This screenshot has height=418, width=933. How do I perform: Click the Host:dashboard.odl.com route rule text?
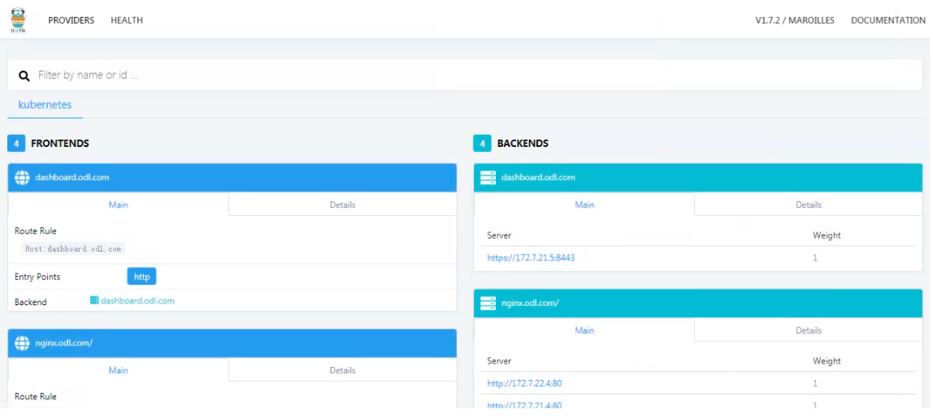coord(73,249)
